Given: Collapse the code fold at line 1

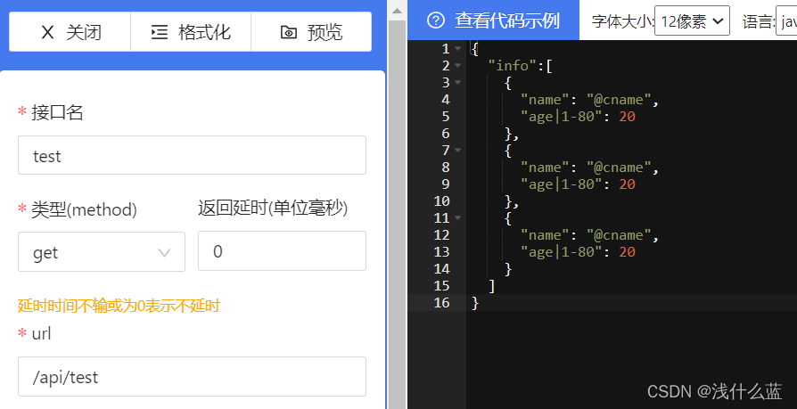Looking at the screenshot, I should tap(458, 49).
